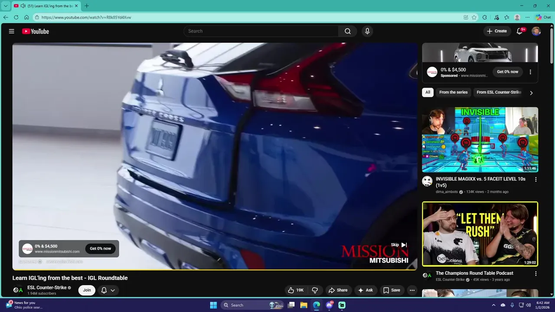Open INVISIBLE MAGIXX vs. 5 FACEIT title
Image resolution: width=555 pixels, height=312 pixels.
pos(480,182)
